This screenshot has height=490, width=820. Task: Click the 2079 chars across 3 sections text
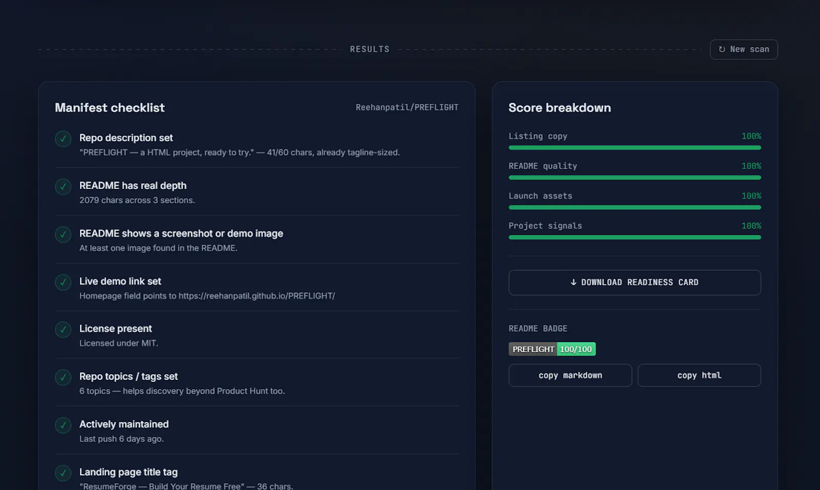click(x=137, y=200)
